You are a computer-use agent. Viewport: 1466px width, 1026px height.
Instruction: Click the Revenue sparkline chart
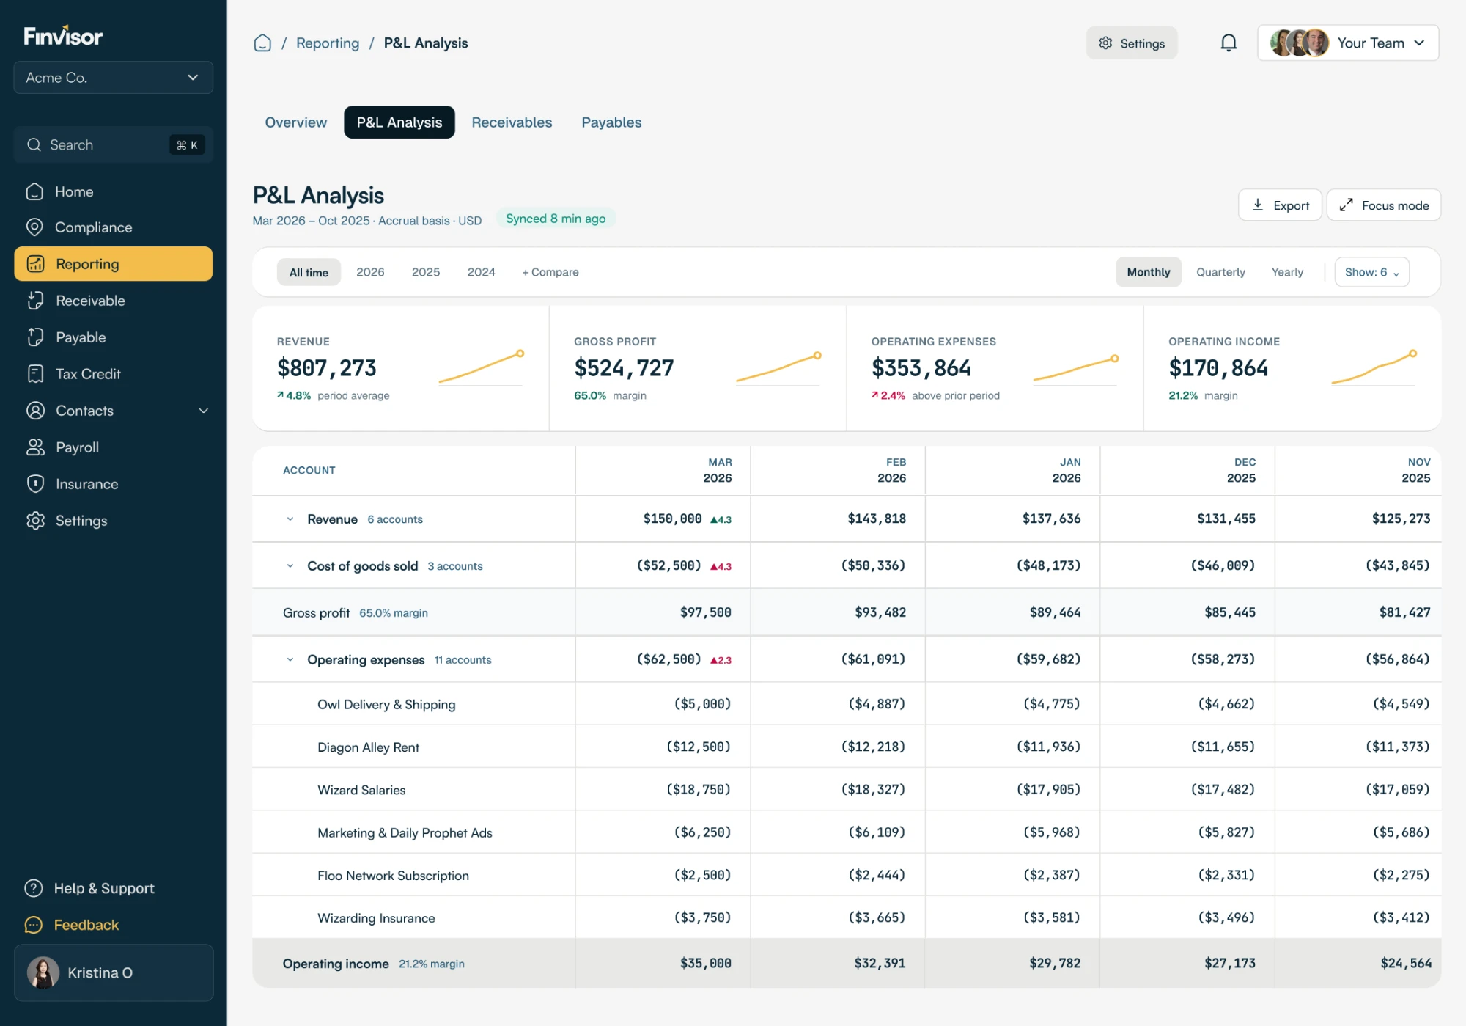(482, 368)
